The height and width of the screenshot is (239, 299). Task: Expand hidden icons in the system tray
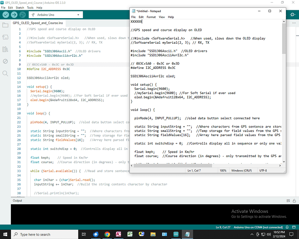(252, 234)
